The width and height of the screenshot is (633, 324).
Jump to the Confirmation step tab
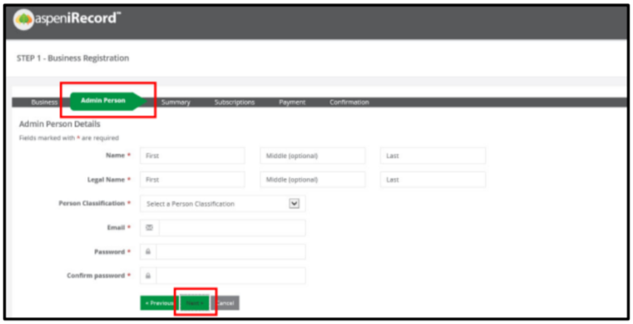pyautogui.click(x=349, y=102)
